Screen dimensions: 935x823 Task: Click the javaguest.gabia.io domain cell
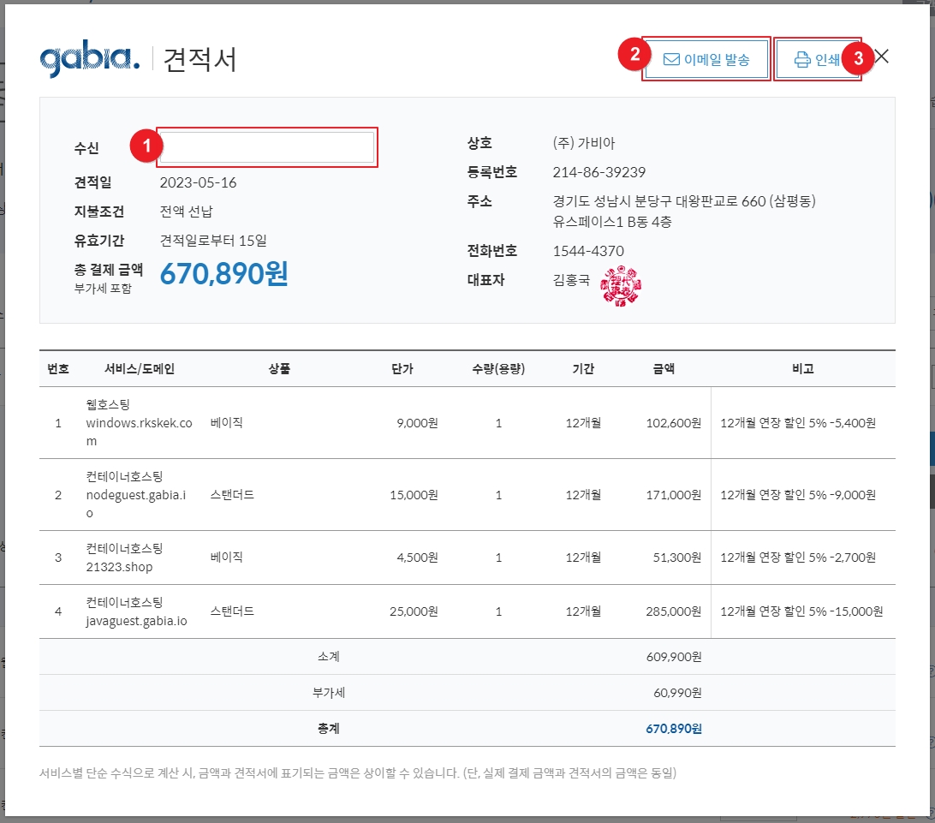[x=136, y=621]
